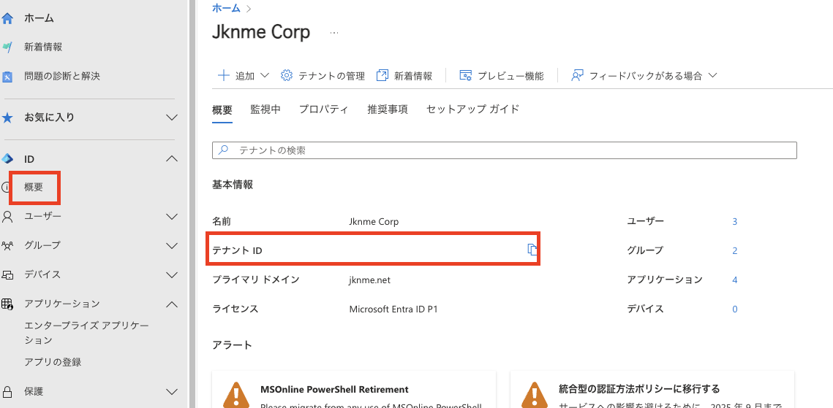Open the feedback dropdown in the toolbar
Viewport: 833px width, 408px height.
pos(644,76)
